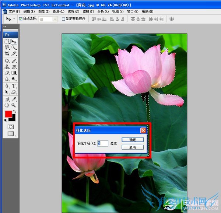Image resolution: width=221 pixels, height=213 pixels.
Task: Toggle Quick Mask mode button
Action: [x=10, y=127]
